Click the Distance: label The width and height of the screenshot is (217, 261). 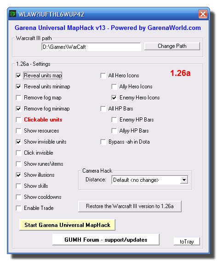[96, 180]
